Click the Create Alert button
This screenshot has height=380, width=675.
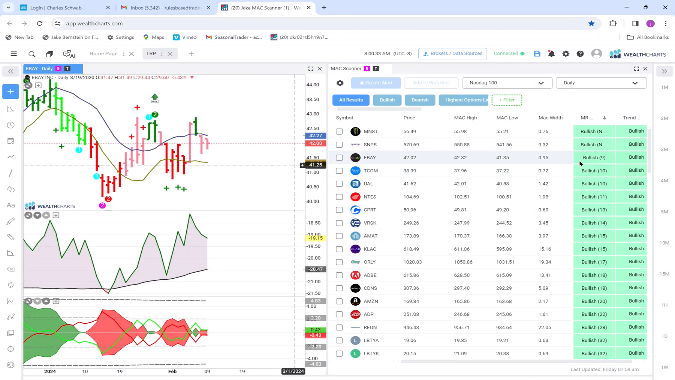376,83
